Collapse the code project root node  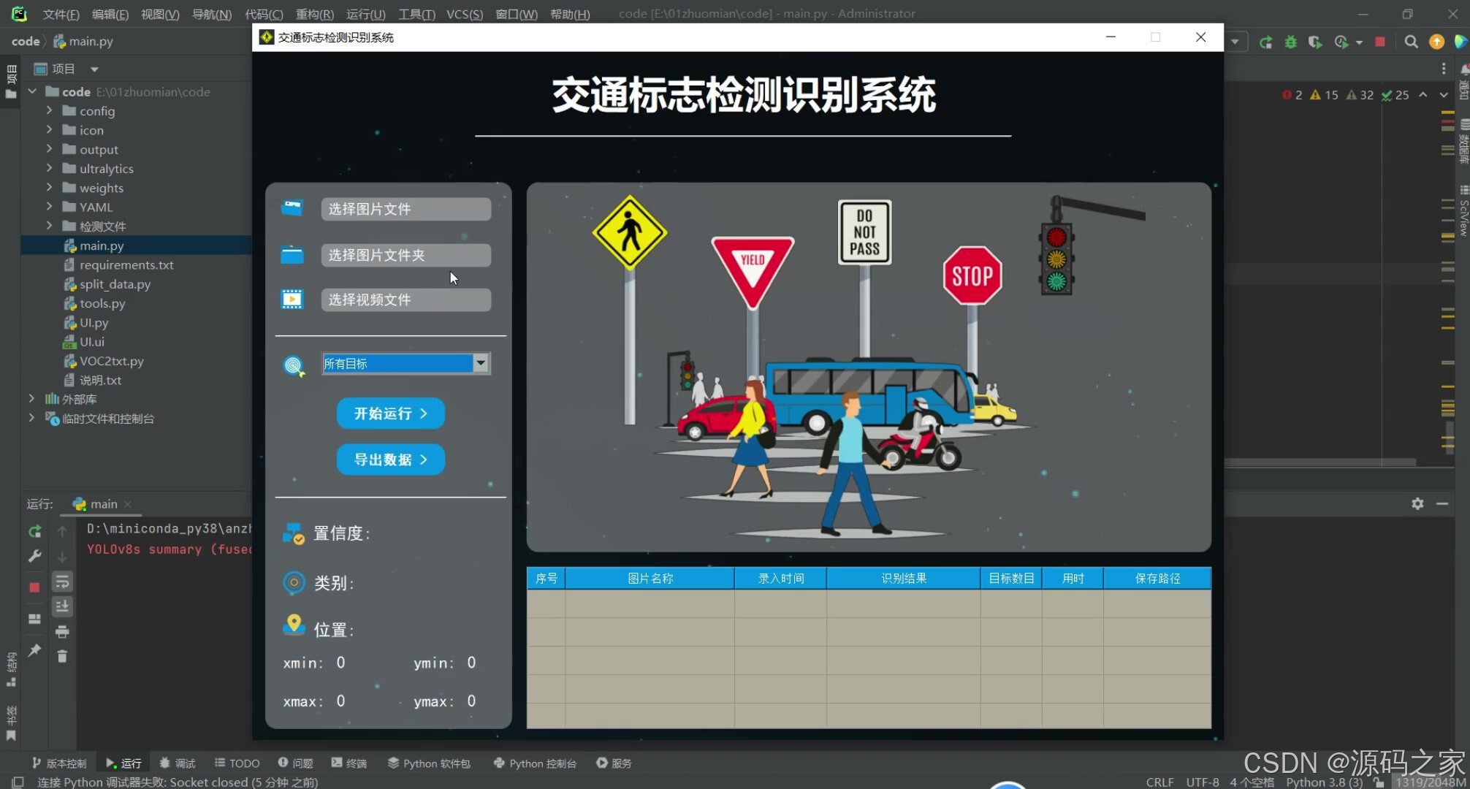(31, 91)
